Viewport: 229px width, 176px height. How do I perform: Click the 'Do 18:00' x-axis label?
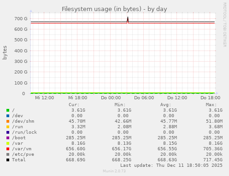(x=211, y=98)
